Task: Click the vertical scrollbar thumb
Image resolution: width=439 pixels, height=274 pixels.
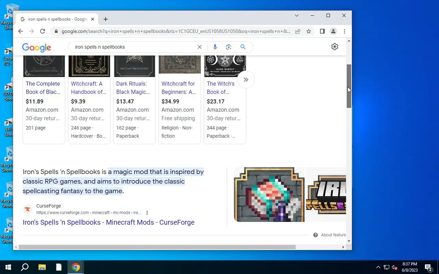Action: pyautogui.click(x=349, y=86)
